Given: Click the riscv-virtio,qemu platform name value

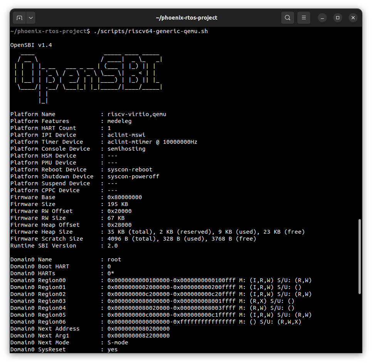Looking at the screenshot, I should coord(137,114).
